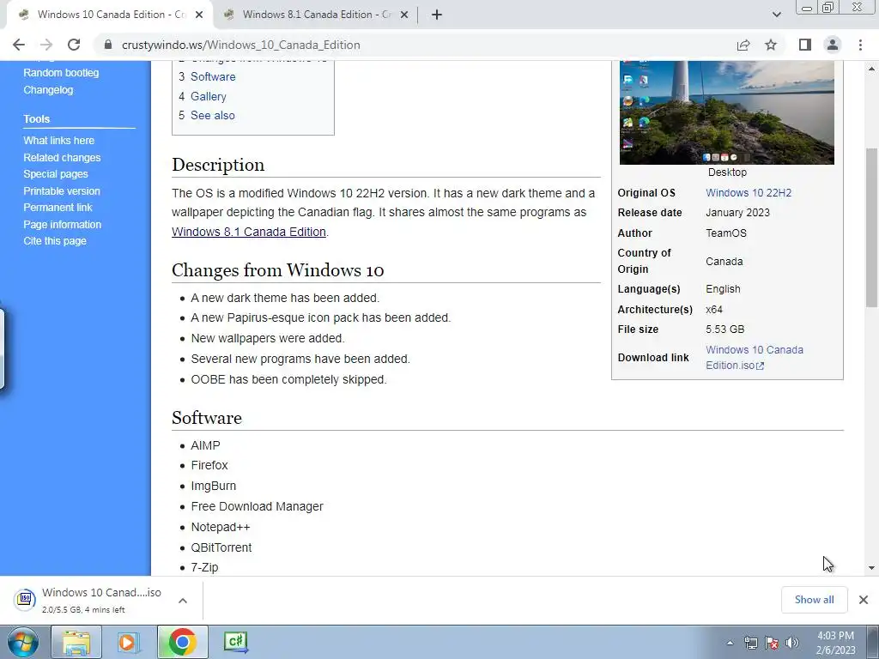
Task: Open the side panel icon in Chrome toolbar
Action: point(805,45)
